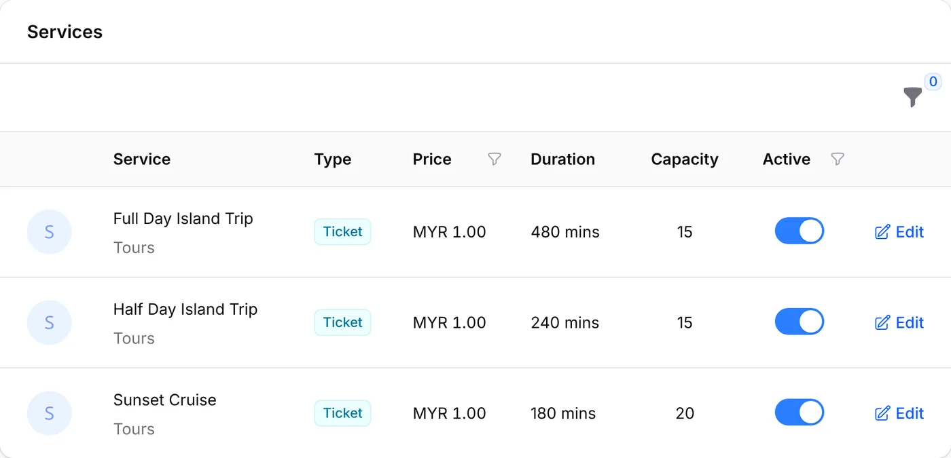Image resolution: width=951 pixels, height=458 pixels.
Task: Click the 480 mins duration cell
Action: coord(565,232)
